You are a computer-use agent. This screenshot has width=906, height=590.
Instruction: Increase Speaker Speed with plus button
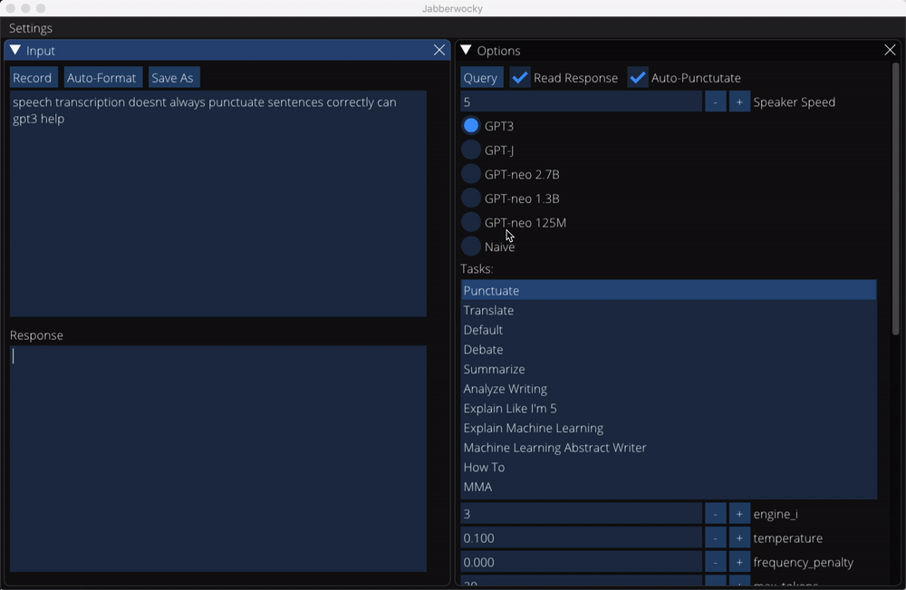pos(739,102)
